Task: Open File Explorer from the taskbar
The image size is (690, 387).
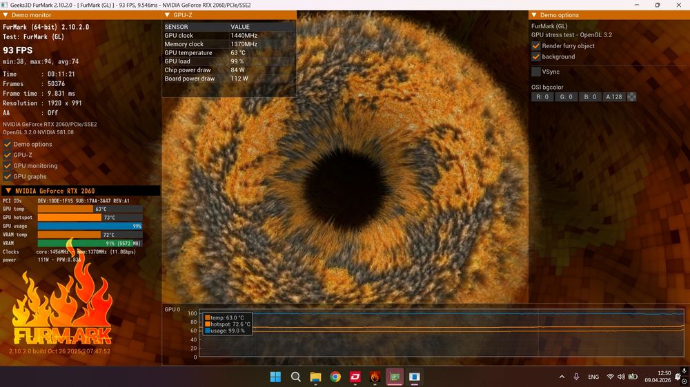Action: [x=315, y=377]
